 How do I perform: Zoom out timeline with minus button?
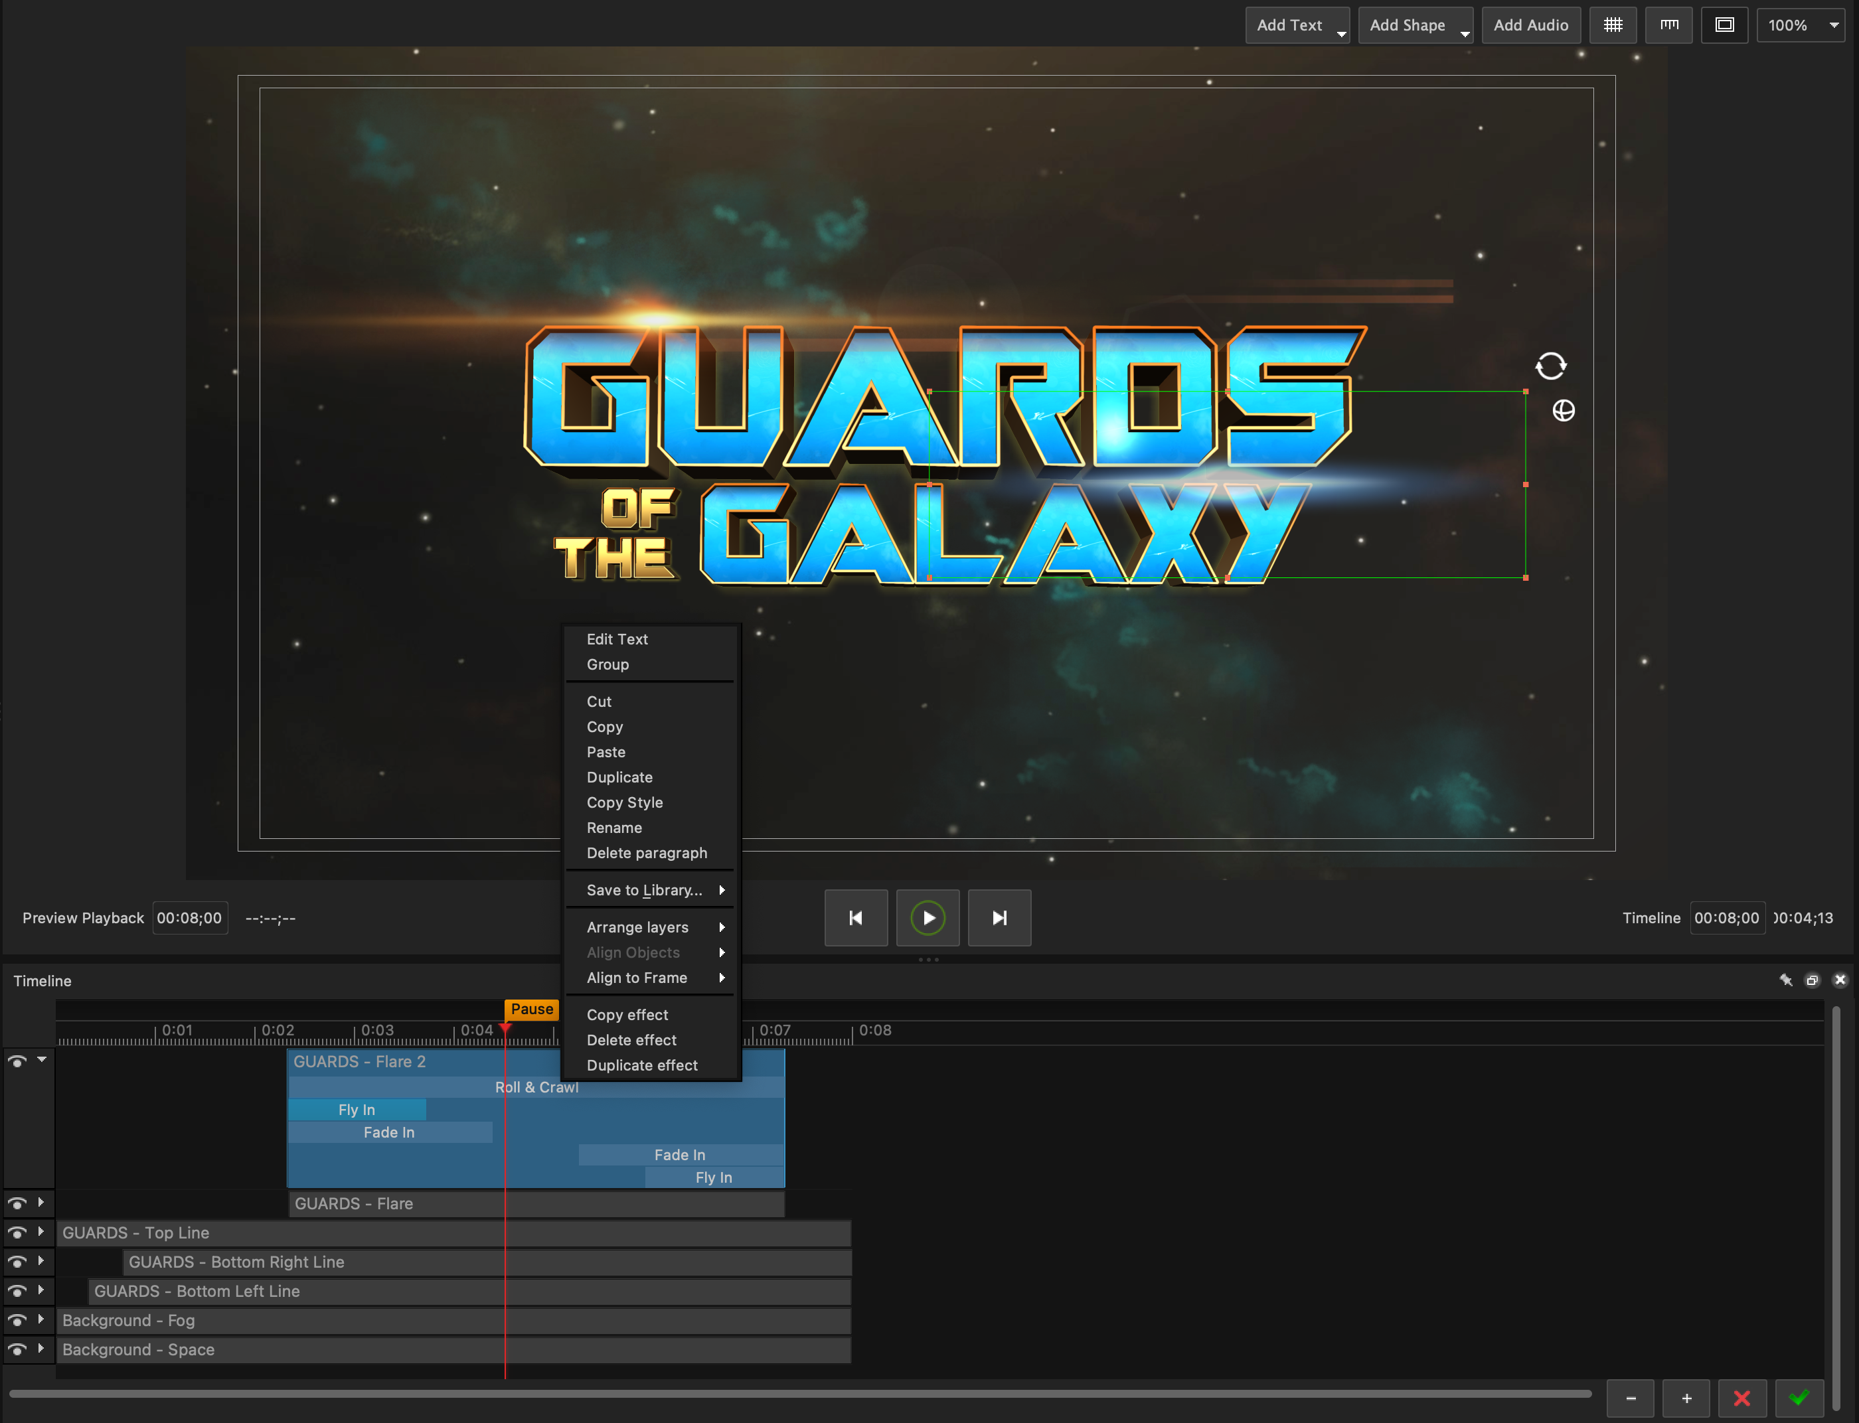[x=1630, y=1398]
